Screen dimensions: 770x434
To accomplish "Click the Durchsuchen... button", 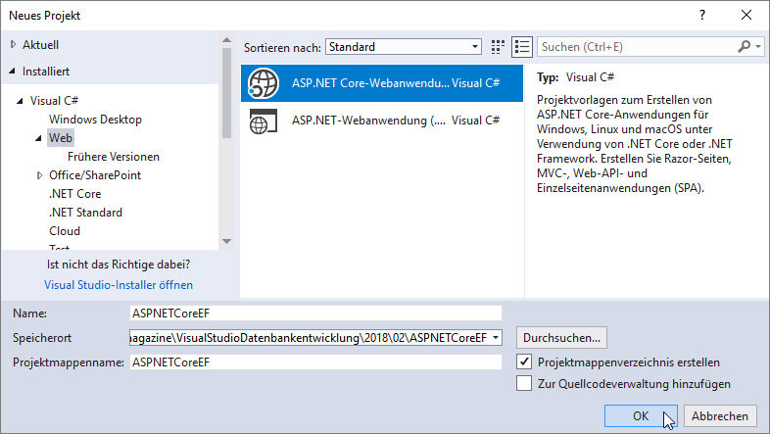I will click(x=561, y=338).
